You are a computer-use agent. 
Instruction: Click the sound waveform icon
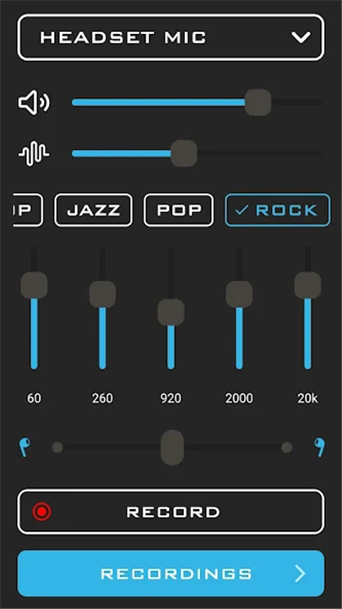click(34, 153)
